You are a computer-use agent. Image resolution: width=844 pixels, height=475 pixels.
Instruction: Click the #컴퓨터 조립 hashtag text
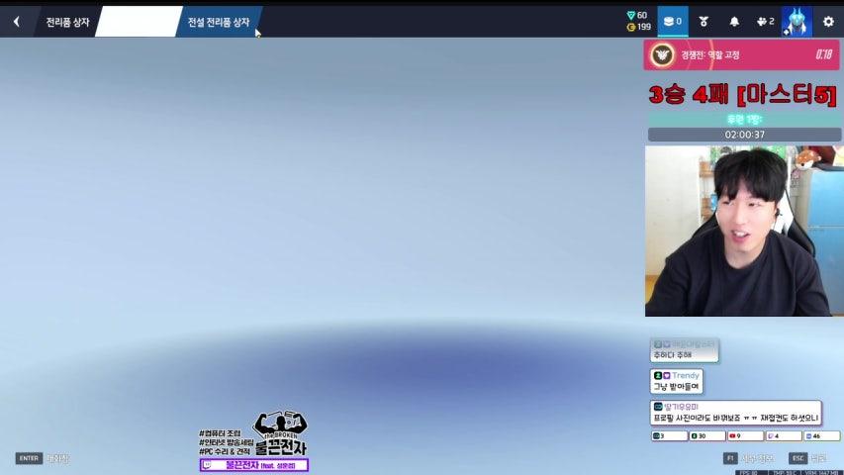click(220, 433)
